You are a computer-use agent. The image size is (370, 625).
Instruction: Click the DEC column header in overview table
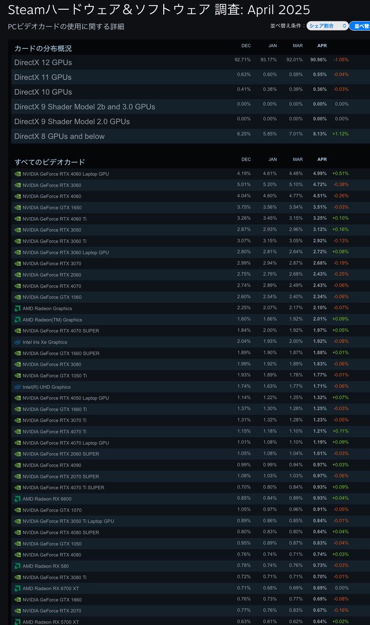[x=246, y=45]
